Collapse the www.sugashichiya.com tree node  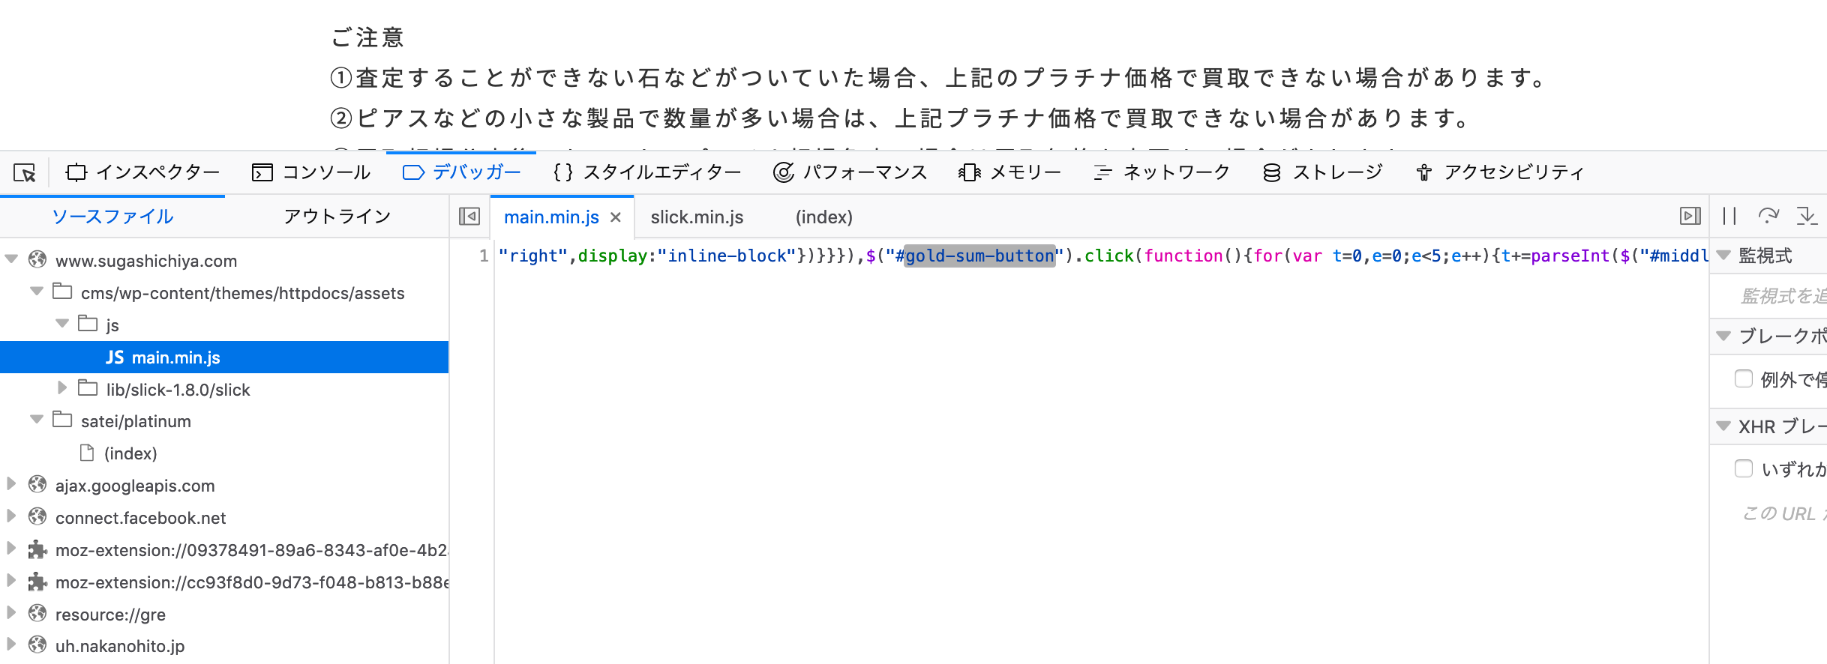(12, 260)
